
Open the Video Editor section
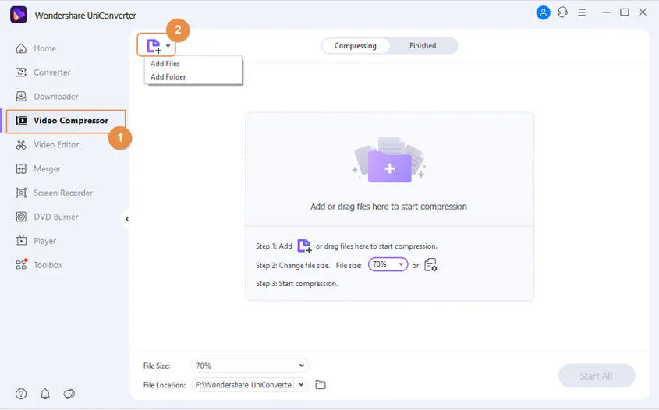pos(47,144)
